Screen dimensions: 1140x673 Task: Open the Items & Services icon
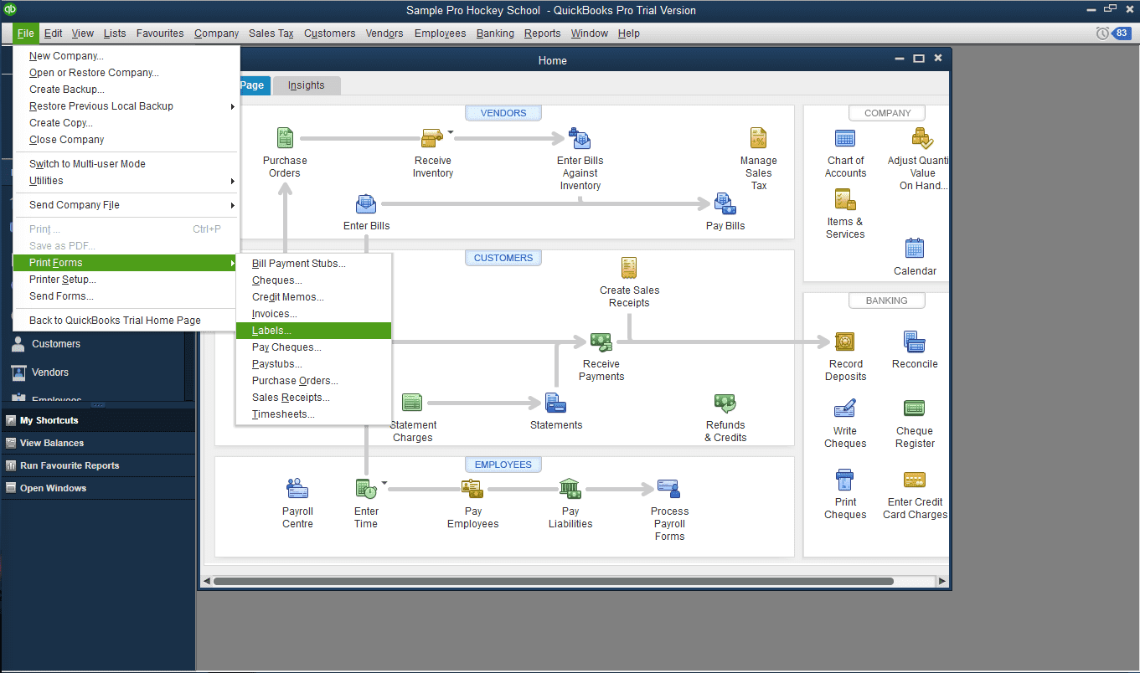click(x=844, y=199)
